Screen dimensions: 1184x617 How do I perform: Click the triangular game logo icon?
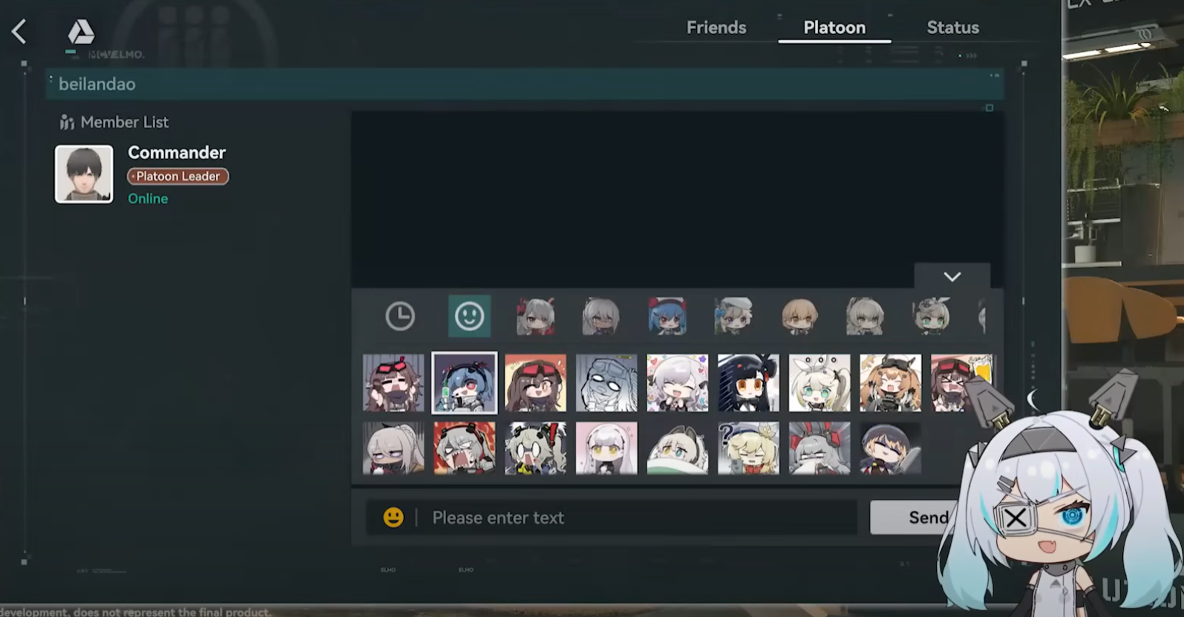(x=81, y=32)
